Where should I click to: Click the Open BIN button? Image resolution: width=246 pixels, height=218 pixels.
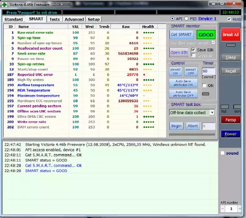click(179, 52)
